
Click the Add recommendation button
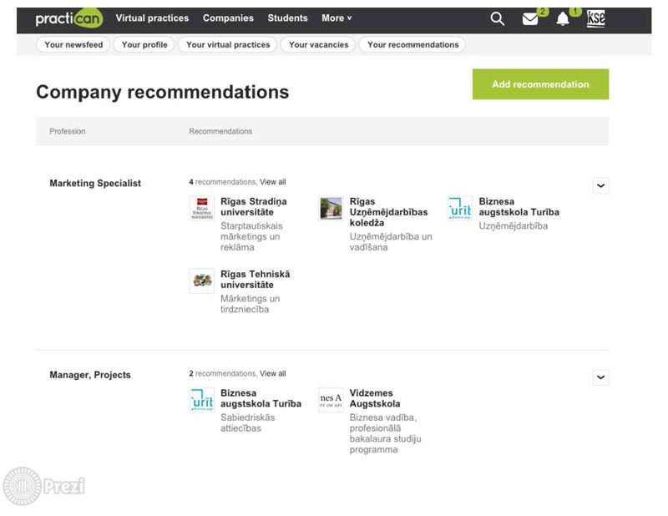(540, 84)
